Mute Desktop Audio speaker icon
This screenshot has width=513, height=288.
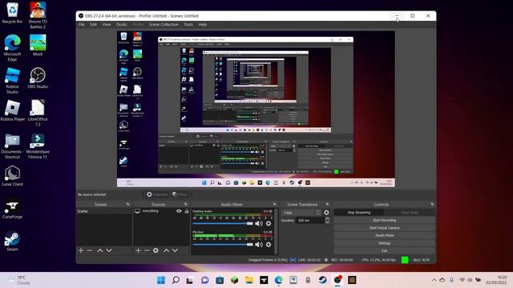pyautogui.click(x=259, y=223)
